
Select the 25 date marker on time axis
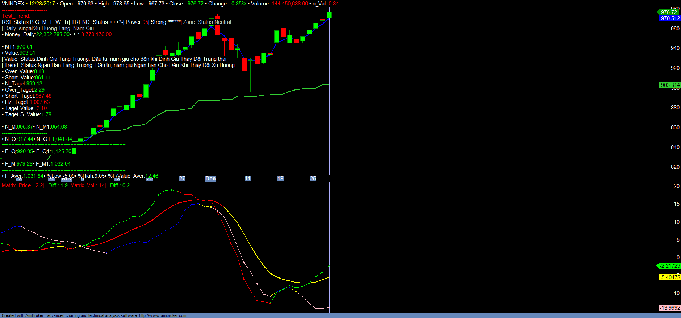tap(313, 179)
